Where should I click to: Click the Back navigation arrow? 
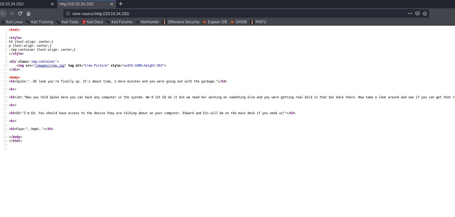pos(3,13)
